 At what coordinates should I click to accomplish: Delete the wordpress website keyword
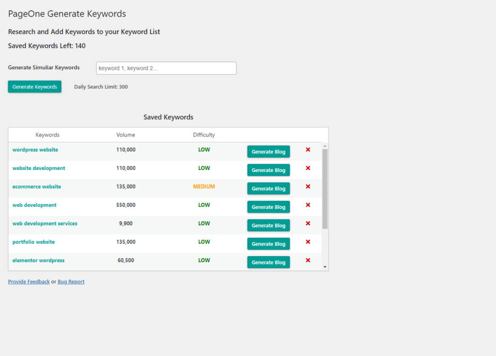click(x=308, y=150)
